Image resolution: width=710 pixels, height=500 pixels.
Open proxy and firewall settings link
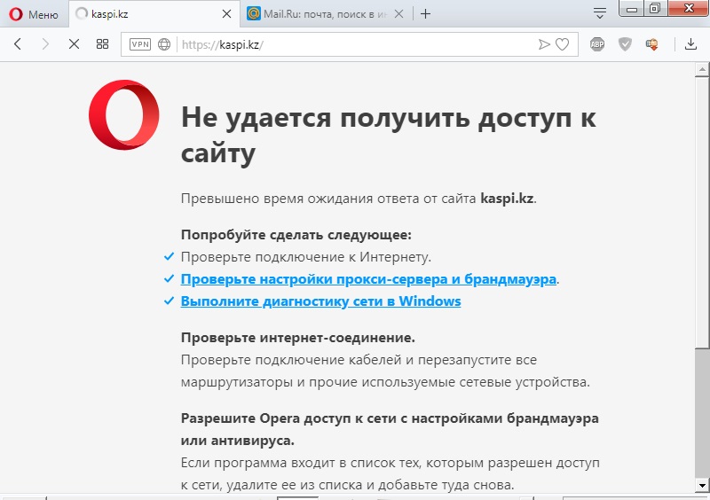click(368, 278)
